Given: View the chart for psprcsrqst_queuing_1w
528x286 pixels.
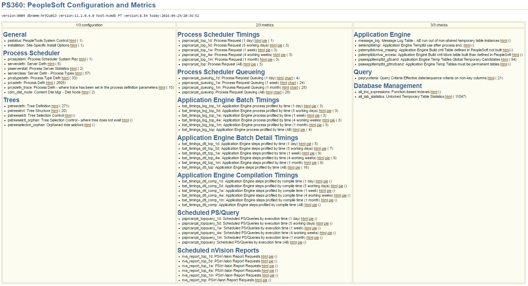Looking at the screenshot, I should click(x=292, y=83).
